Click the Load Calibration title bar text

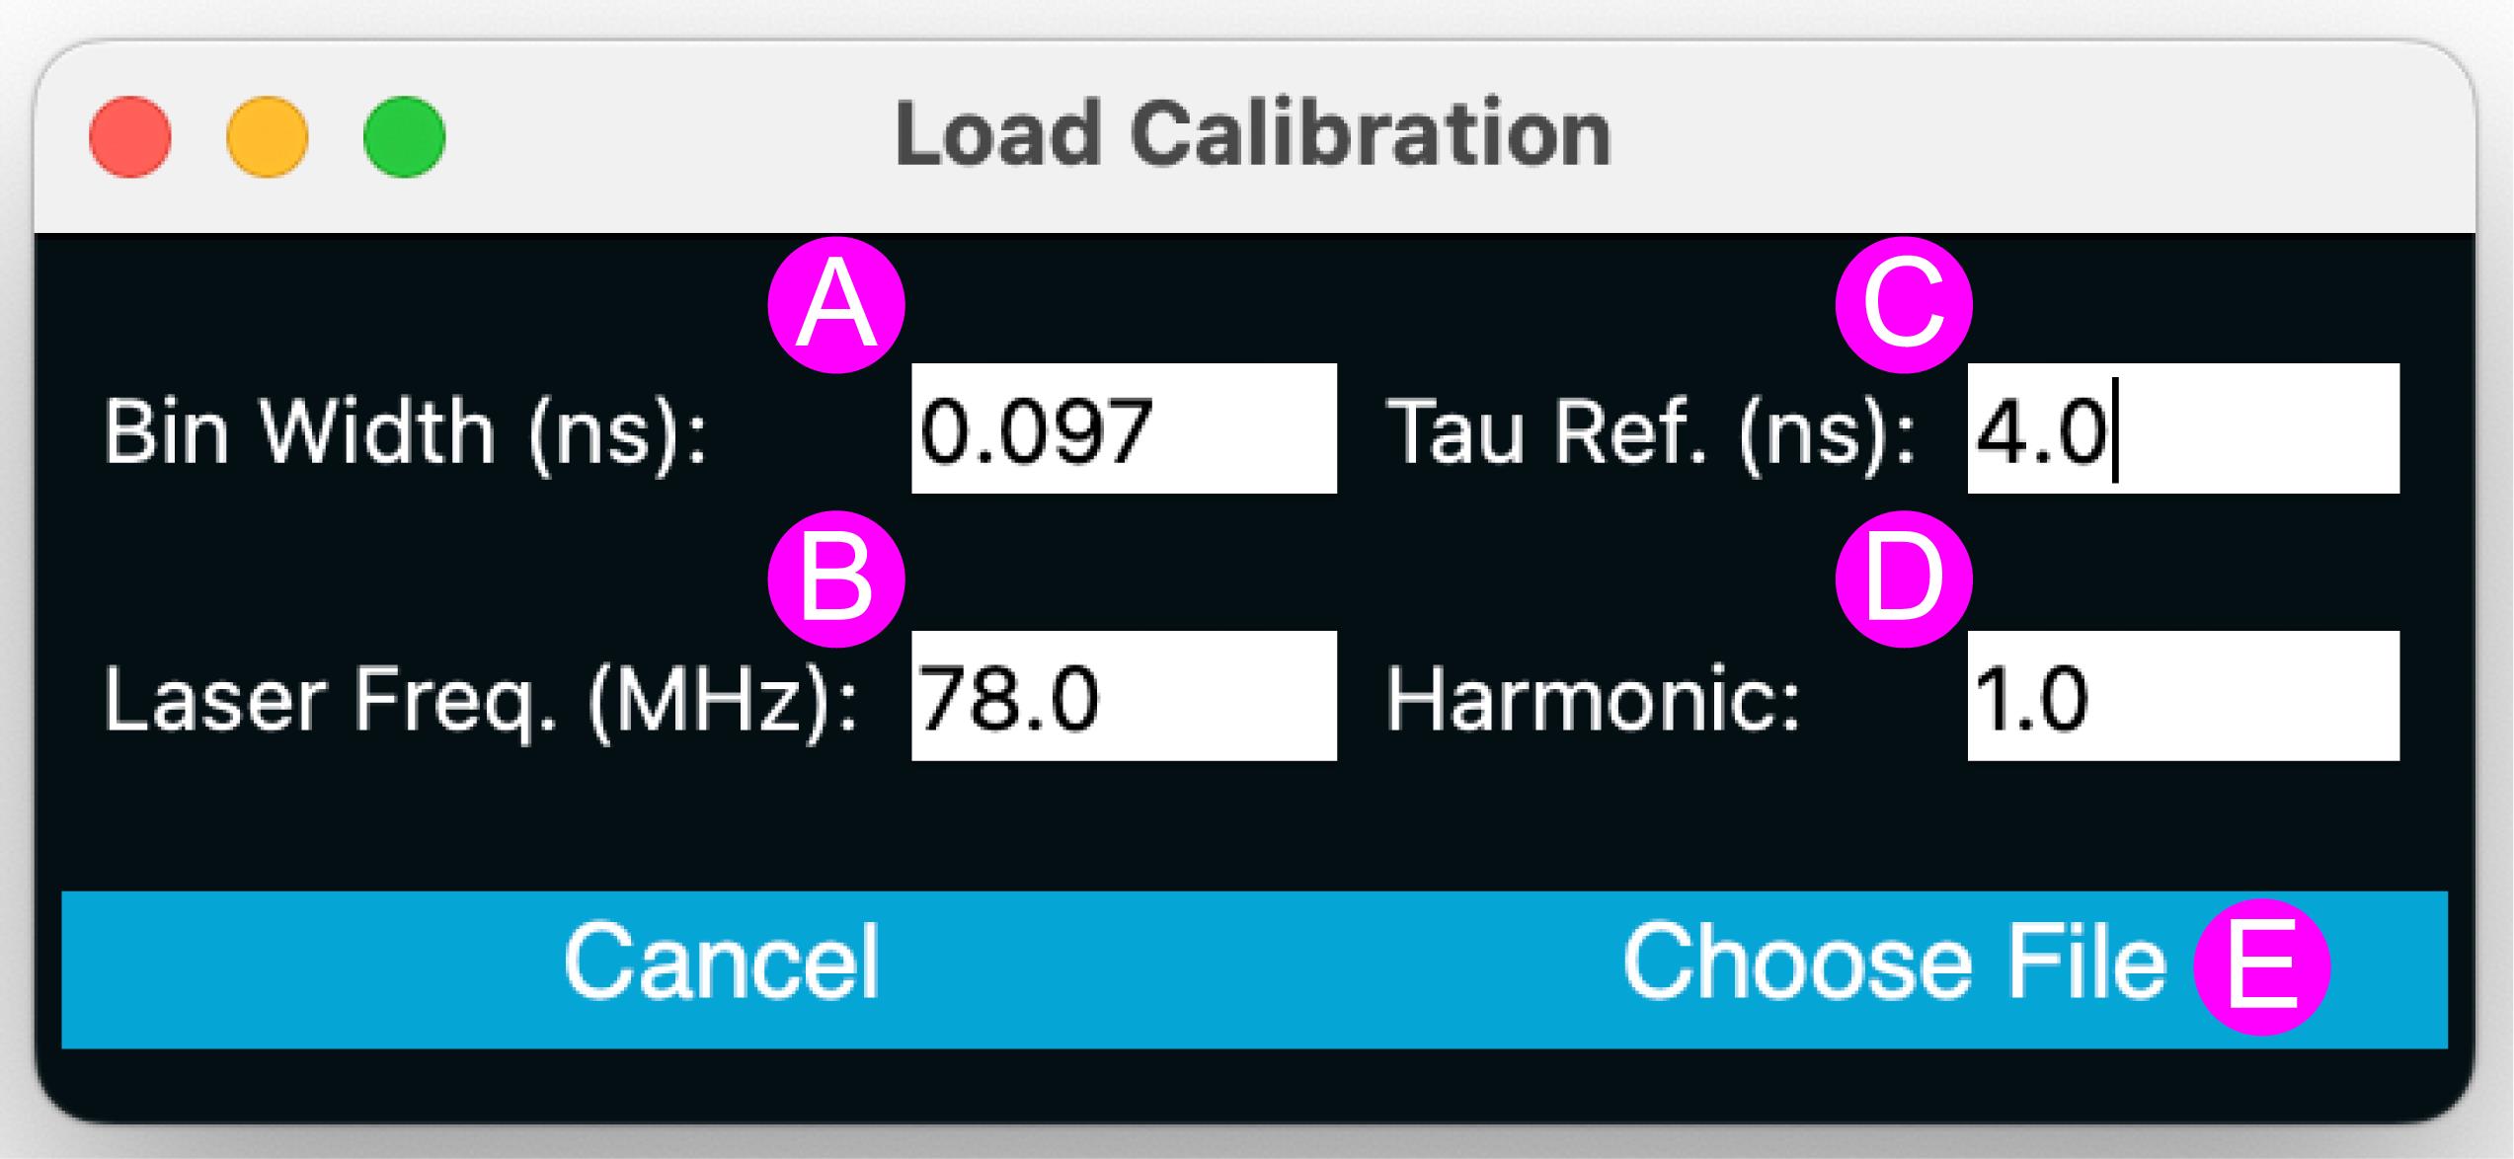[x=1253, y=134]
